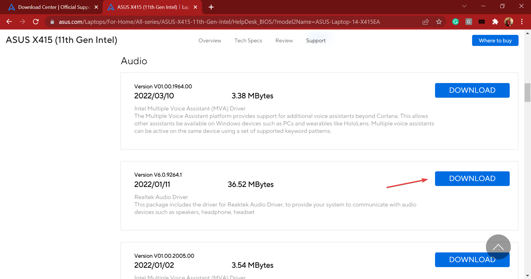Go back to the previous page

(x=9, y=22)
